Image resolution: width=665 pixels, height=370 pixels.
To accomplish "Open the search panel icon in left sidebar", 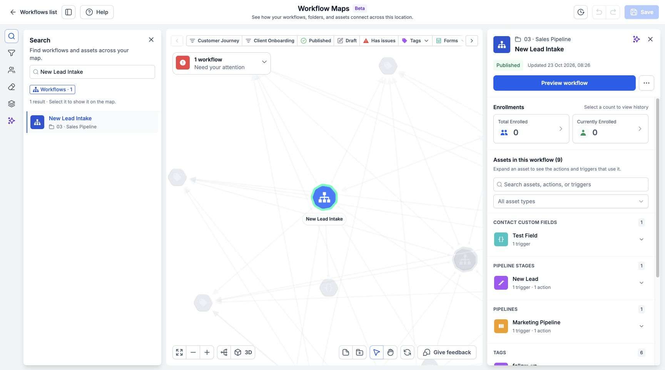I will tap(12, 36).
